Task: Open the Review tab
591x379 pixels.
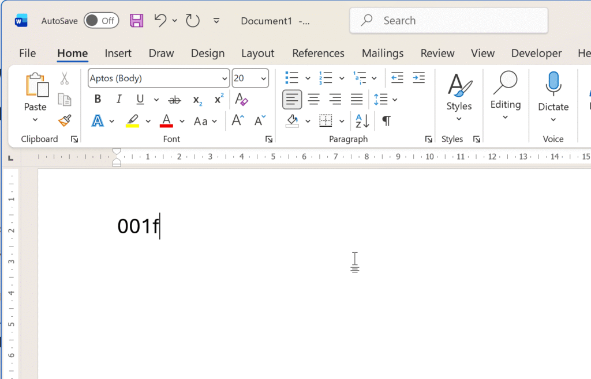Action: tap(437, 53)
